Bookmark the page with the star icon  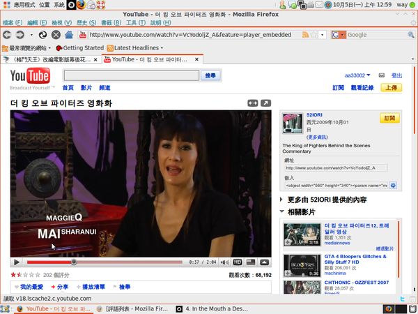[313, 35]
